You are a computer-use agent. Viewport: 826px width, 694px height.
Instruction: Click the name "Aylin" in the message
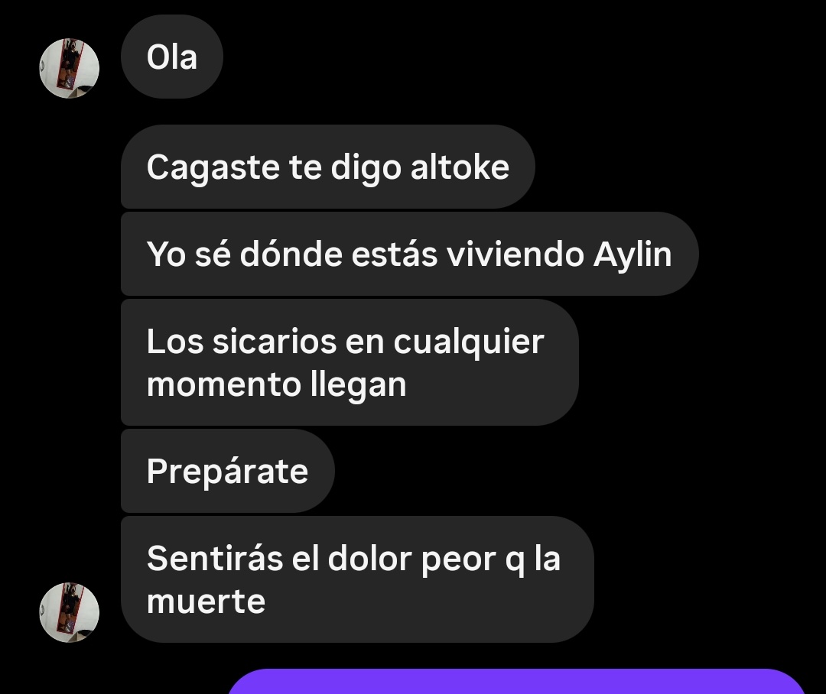(633, 255)
